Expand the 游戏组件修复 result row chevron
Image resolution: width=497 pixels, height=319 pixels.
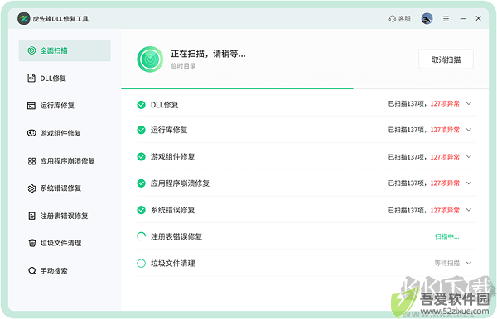(469, 156)
